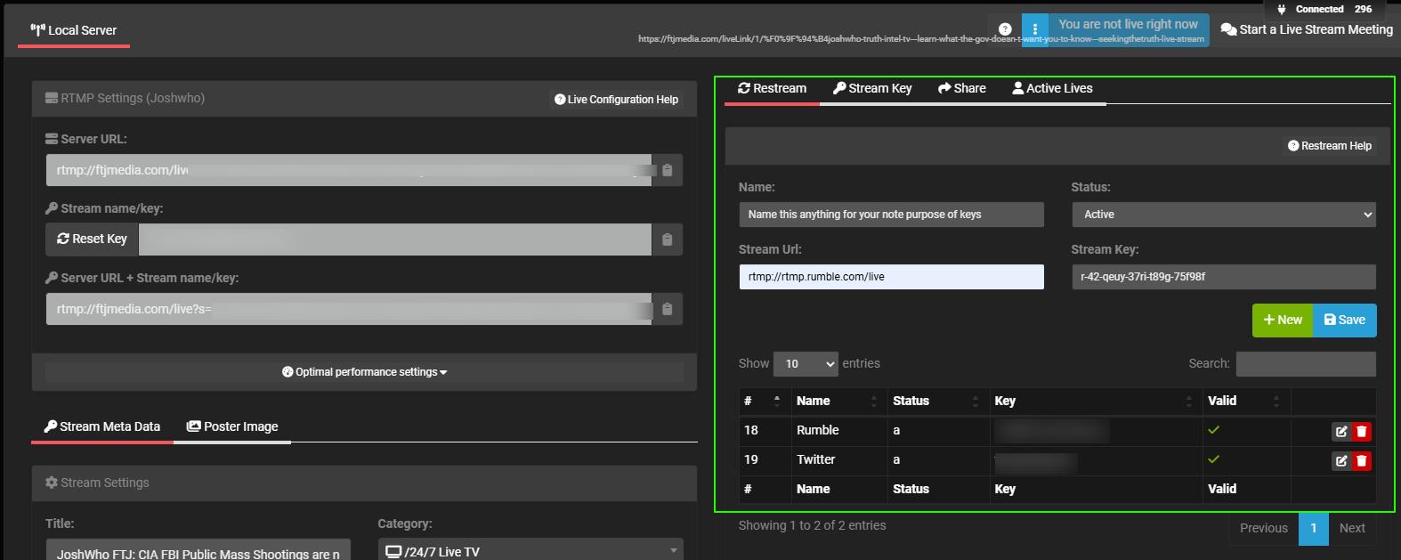This screenshot has width=1401, height=560.
Task: Change the Show entries count dropdown
Action: pyautogui.click(x=805, y=364)
